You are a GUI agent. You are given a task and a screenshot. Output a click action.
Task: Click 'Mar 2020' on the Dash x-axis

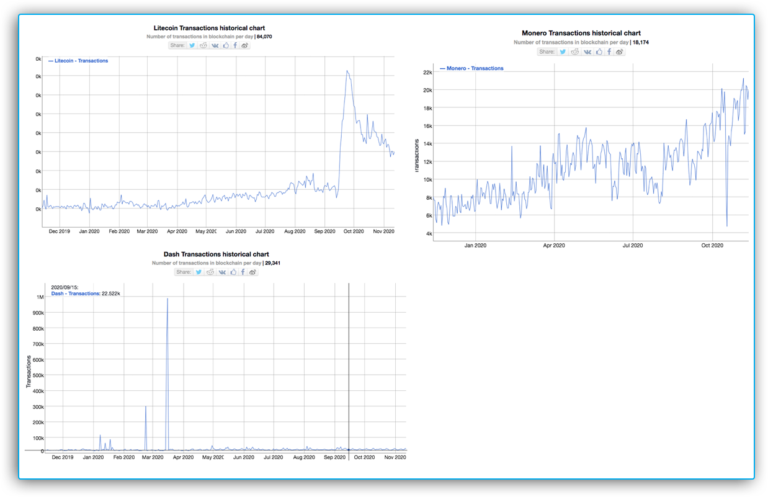pos(153,457)
